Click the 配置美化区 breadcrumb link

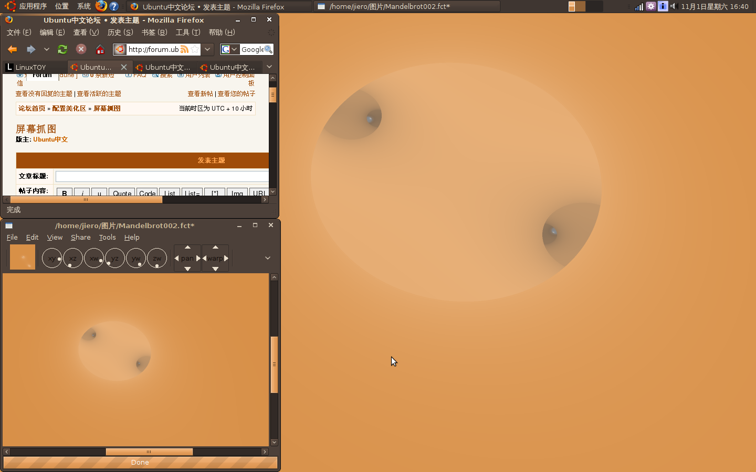click(x=69, y=109)
